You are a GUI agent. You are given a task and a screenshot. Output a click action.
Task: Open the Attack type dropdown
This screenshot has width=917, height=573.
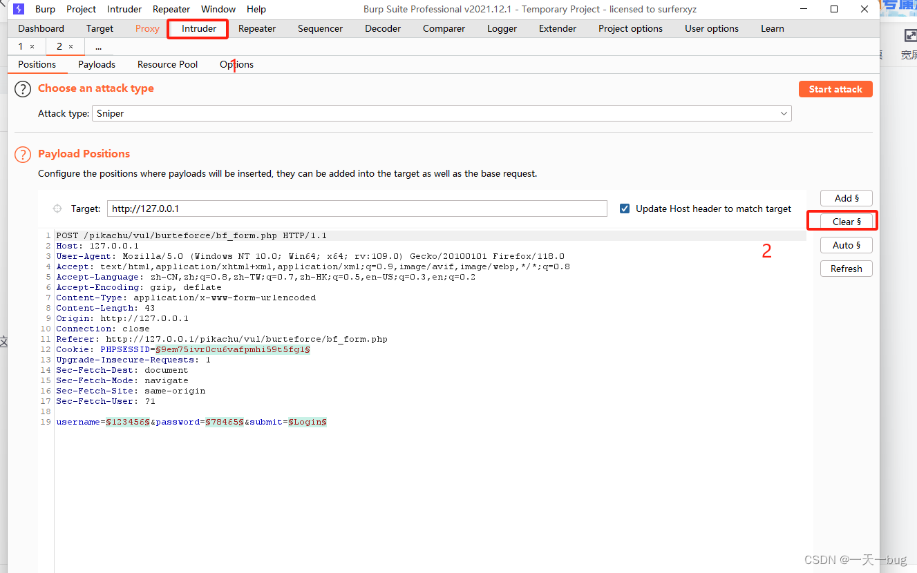(442, 113)
